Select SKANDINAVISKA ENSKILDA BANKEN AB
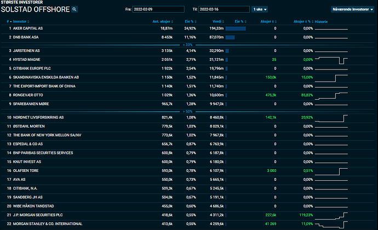Viewport: 378px width, 230px height. [x=46, y=77]
